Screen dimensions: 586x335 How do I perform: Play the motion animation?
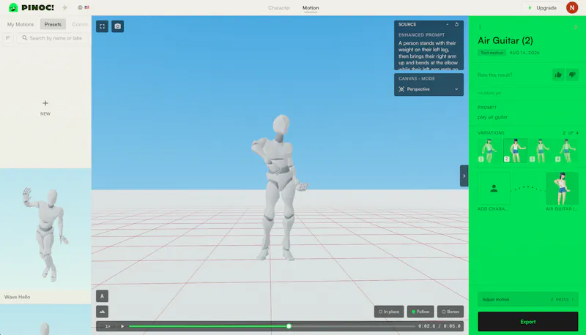(122, 326)
